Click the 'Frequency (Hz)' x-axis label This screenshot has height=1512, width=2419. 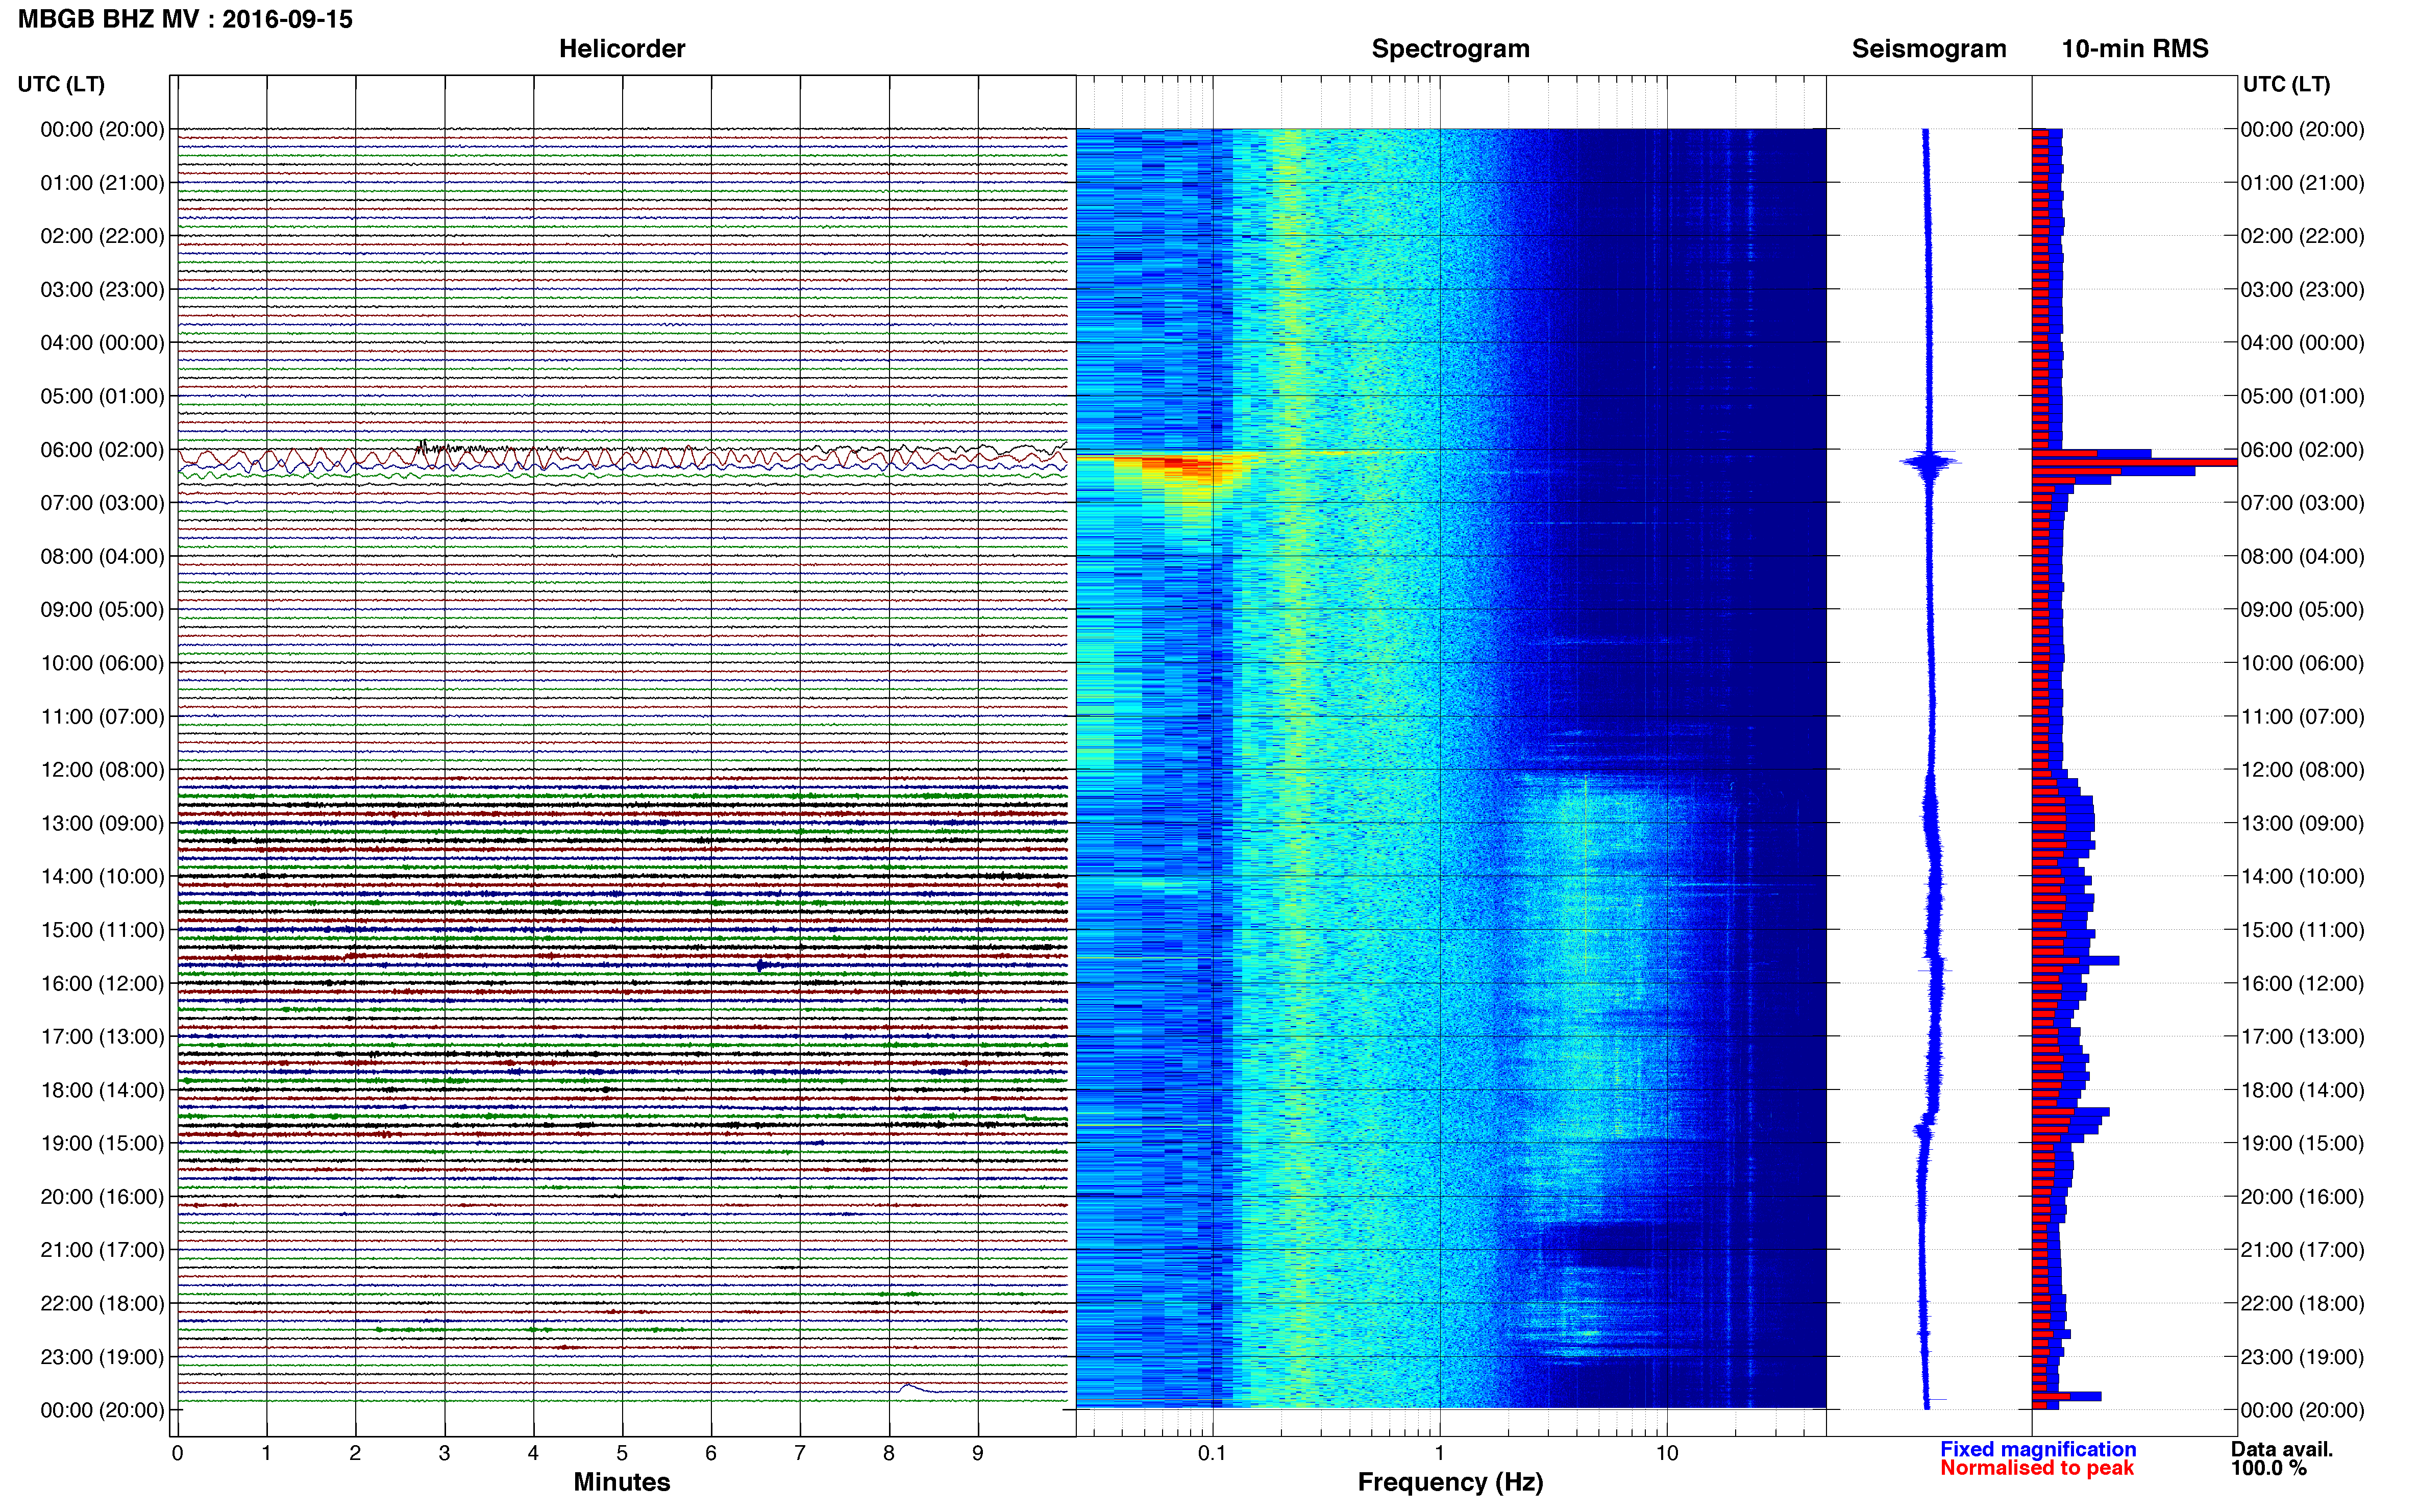[x=1450, y=1482]
